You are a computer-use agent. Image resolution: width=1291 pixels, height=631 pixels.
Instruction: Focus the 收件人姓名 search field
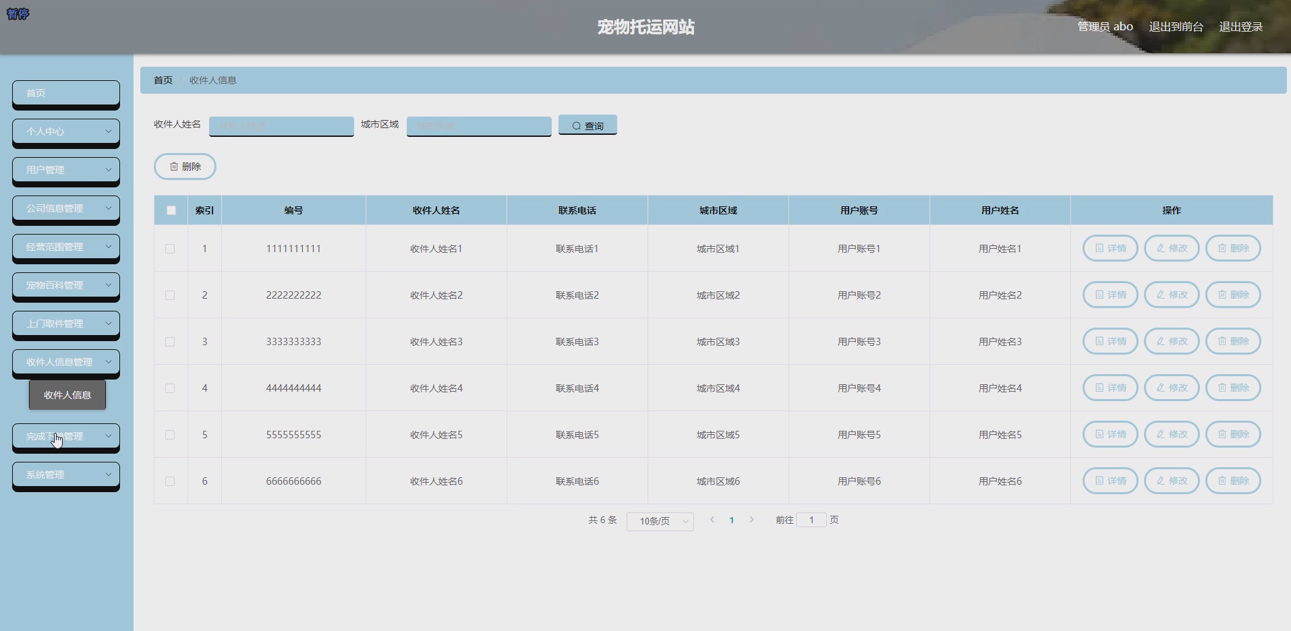[281, 126]
